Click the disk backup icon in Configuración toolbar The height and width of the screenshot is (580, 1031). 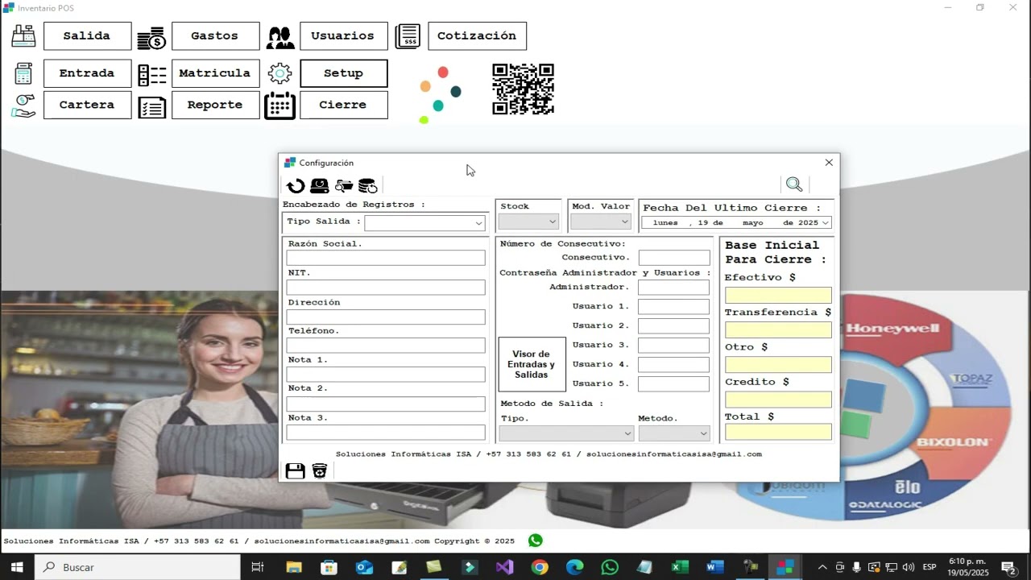[320, 186]
